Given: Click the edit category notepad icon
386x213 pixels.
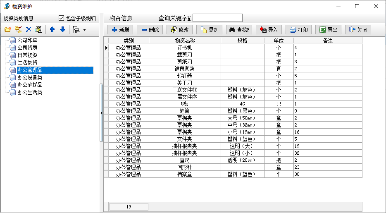Looking at the screenshot, I should [x=39, y=29].
